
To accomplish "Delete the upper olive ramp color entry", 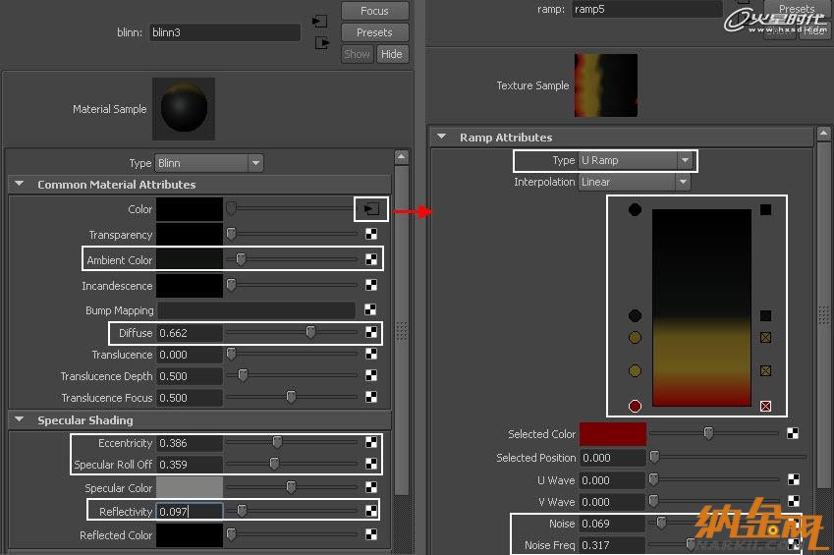I will tap(765, 337).
